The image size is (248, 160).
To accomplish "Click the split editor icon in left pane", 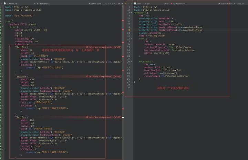I will (x=119, y=3).
